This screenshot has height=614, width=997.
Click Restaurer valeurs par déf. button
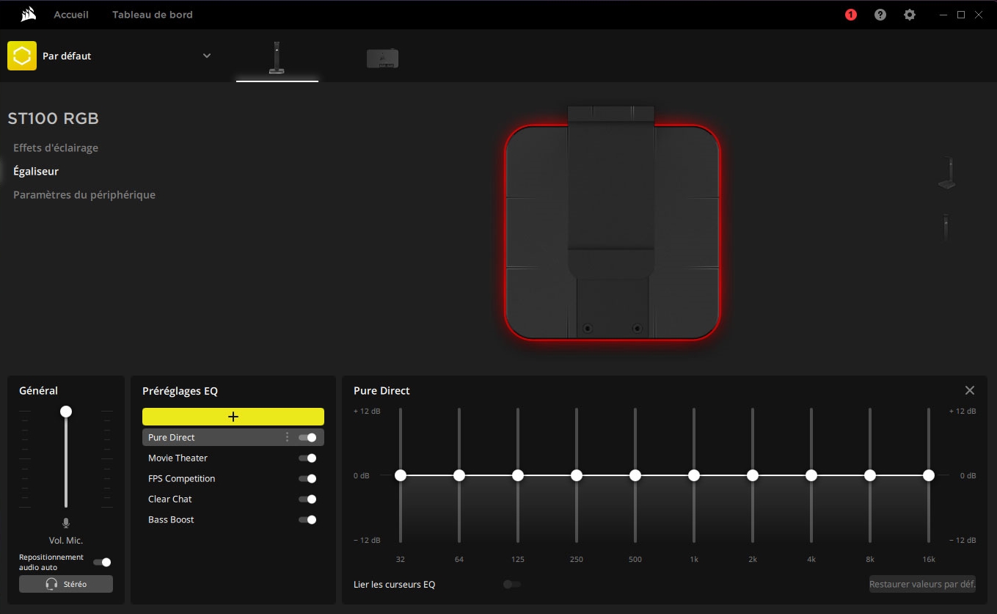tap(922, 585)
